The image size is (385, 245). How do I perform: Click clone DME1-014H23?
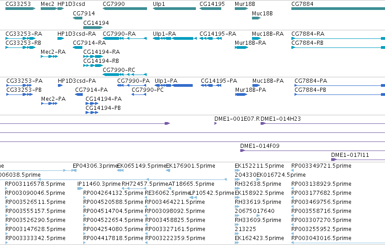click(280, 119)
